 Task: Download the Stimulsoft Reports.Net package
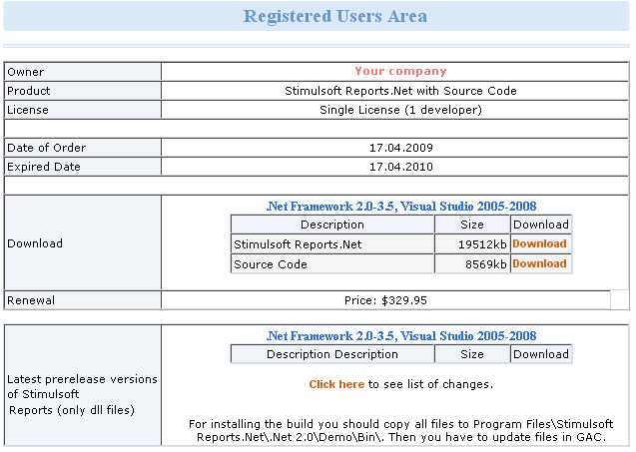(539, 243)
